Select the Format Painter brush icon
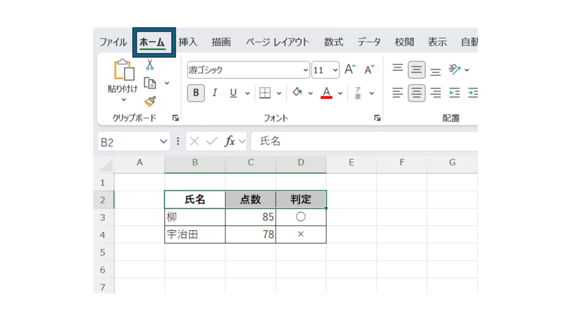The width and height of the screenshot is (571, 321). [x=149, y=101]
